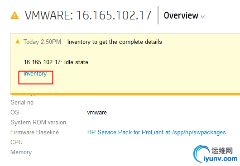This screenshot has height=166, width=240.
Task: Click the Overview dropdown chevron arrow
Action: (x=202, y=16)
